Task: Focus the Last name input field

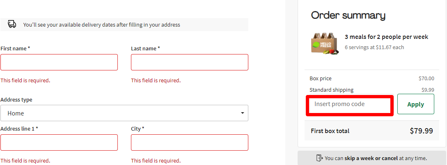Action: click(189, 62)
